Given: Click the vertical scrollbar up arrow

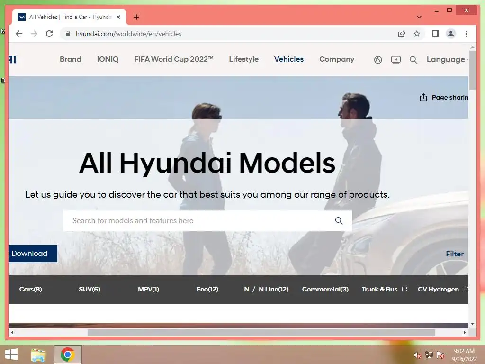Looking at the screenshot, I should pos(472,47).
